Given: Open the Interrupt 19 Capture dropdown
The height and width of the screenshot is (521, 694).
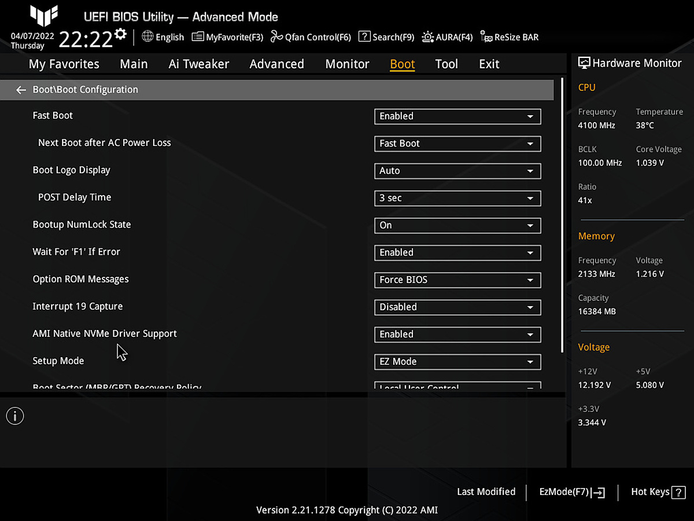Looking at the screenshot, I should click(457, 307).
